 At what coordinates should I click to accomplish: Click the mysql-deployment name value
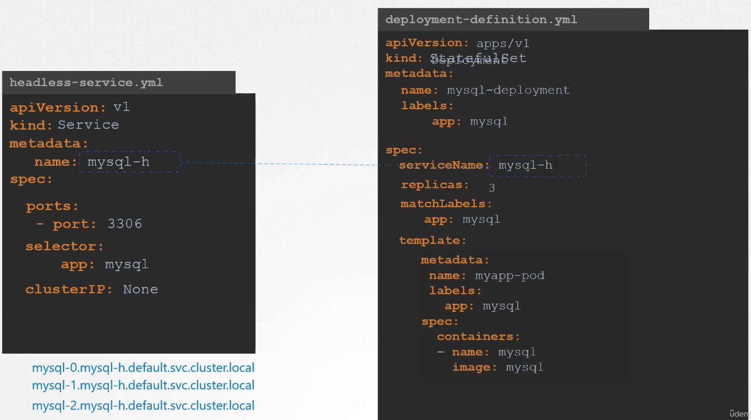pyautogui.click(x=508, y=90)
